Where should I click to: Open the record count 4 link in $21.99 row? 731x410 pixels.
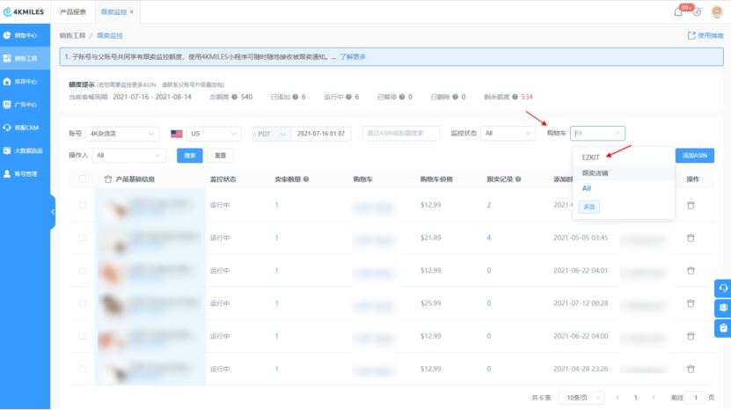coord(488,238)
